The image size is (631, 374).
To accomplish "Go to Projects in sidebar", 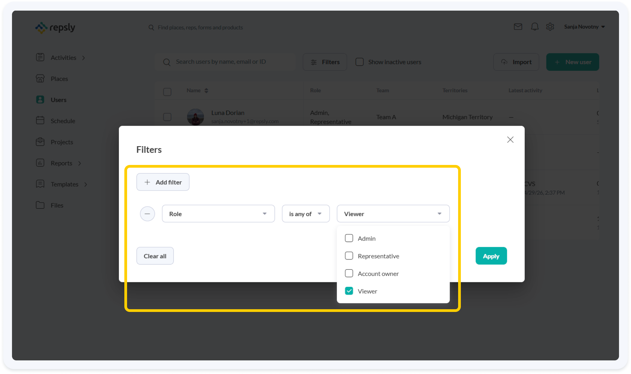I will point(62,142).
